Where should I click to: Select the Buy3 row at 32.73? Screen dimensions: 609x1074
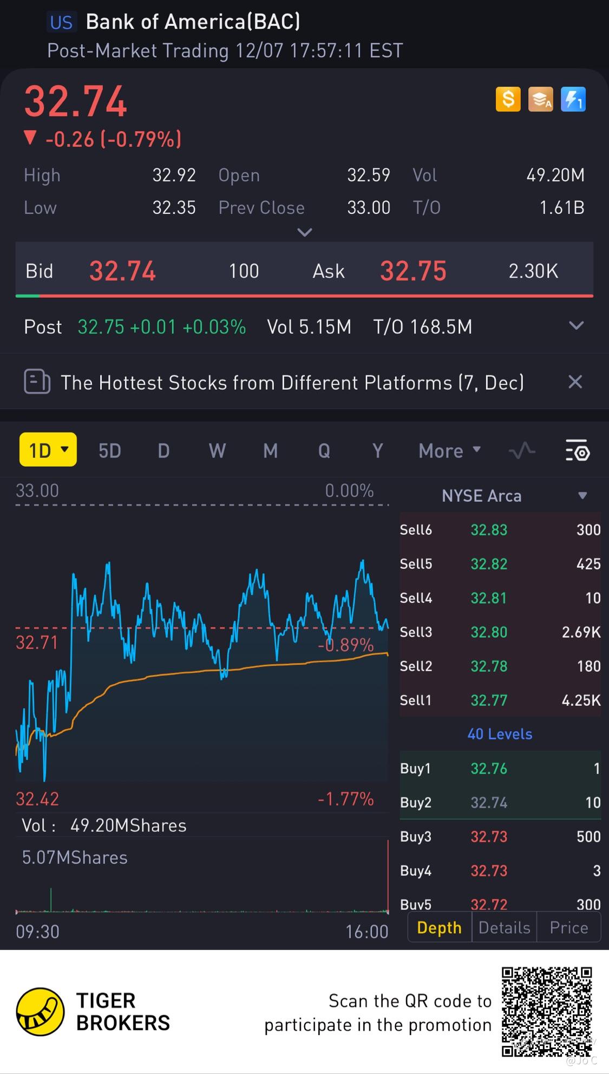[x=500, y=836]
